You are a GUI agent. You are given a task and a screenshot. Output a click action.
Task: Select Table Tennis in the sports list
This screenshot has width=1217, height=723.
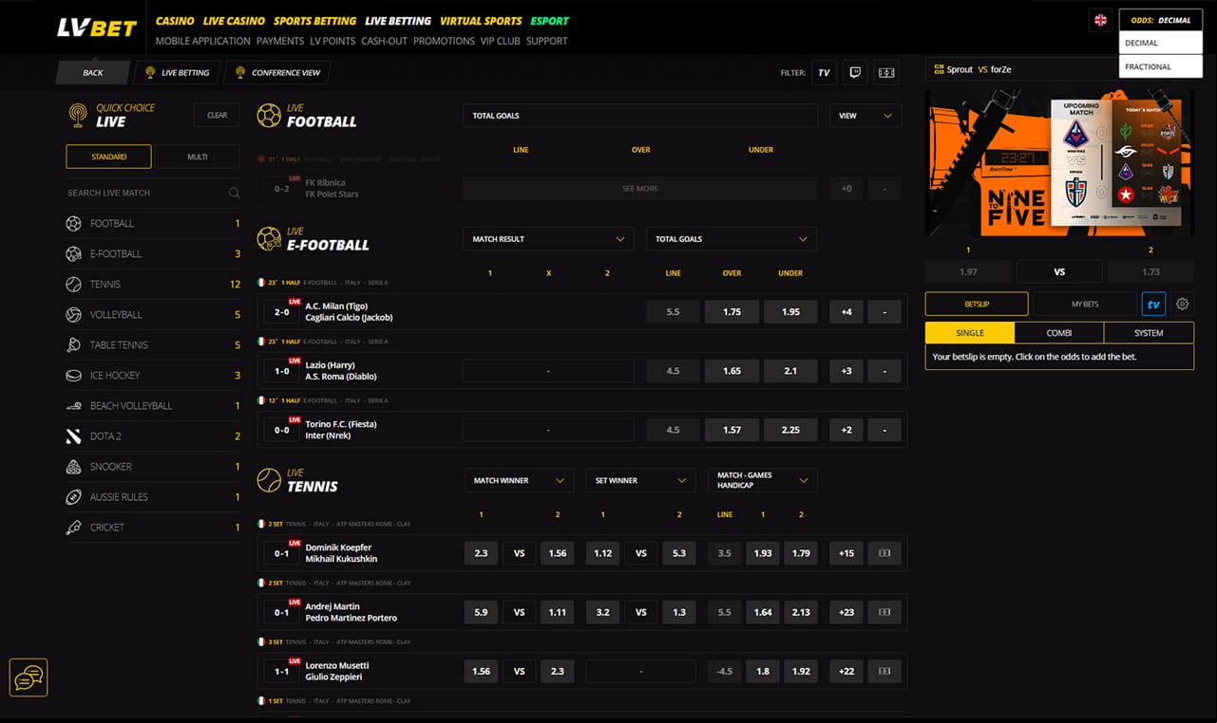pos(153,345)
